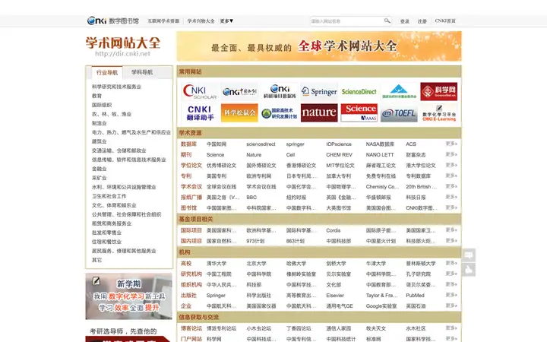Open 学术刊物大全 in top navigation
The image size is (547, 342).
point(201,21)
